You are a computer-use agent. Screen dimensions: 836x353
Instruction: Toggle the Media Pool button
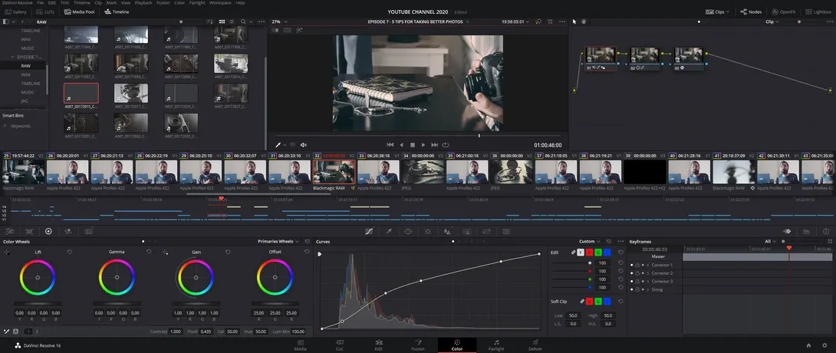tap(79, 12)
